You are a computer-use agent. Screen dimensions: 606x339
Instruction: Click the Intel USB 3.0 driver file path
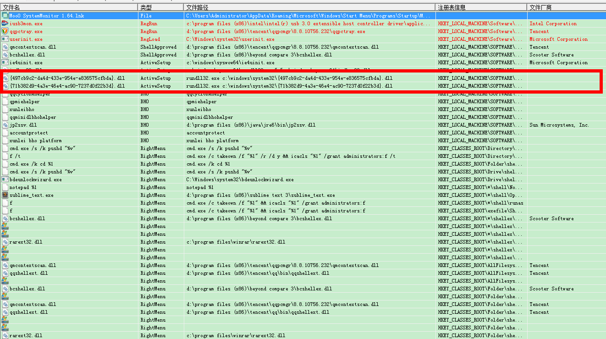[x=309, y=23]
